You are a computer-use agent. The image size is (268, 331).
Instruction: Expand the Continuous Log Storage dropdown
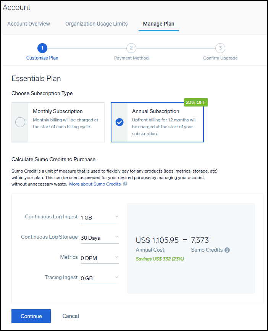[x=100, y=238]
